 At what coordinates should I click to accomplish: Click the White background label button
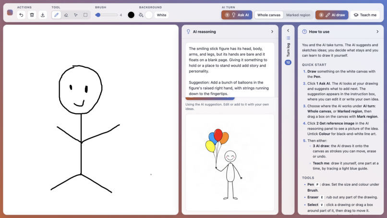(x=161, y=15)
